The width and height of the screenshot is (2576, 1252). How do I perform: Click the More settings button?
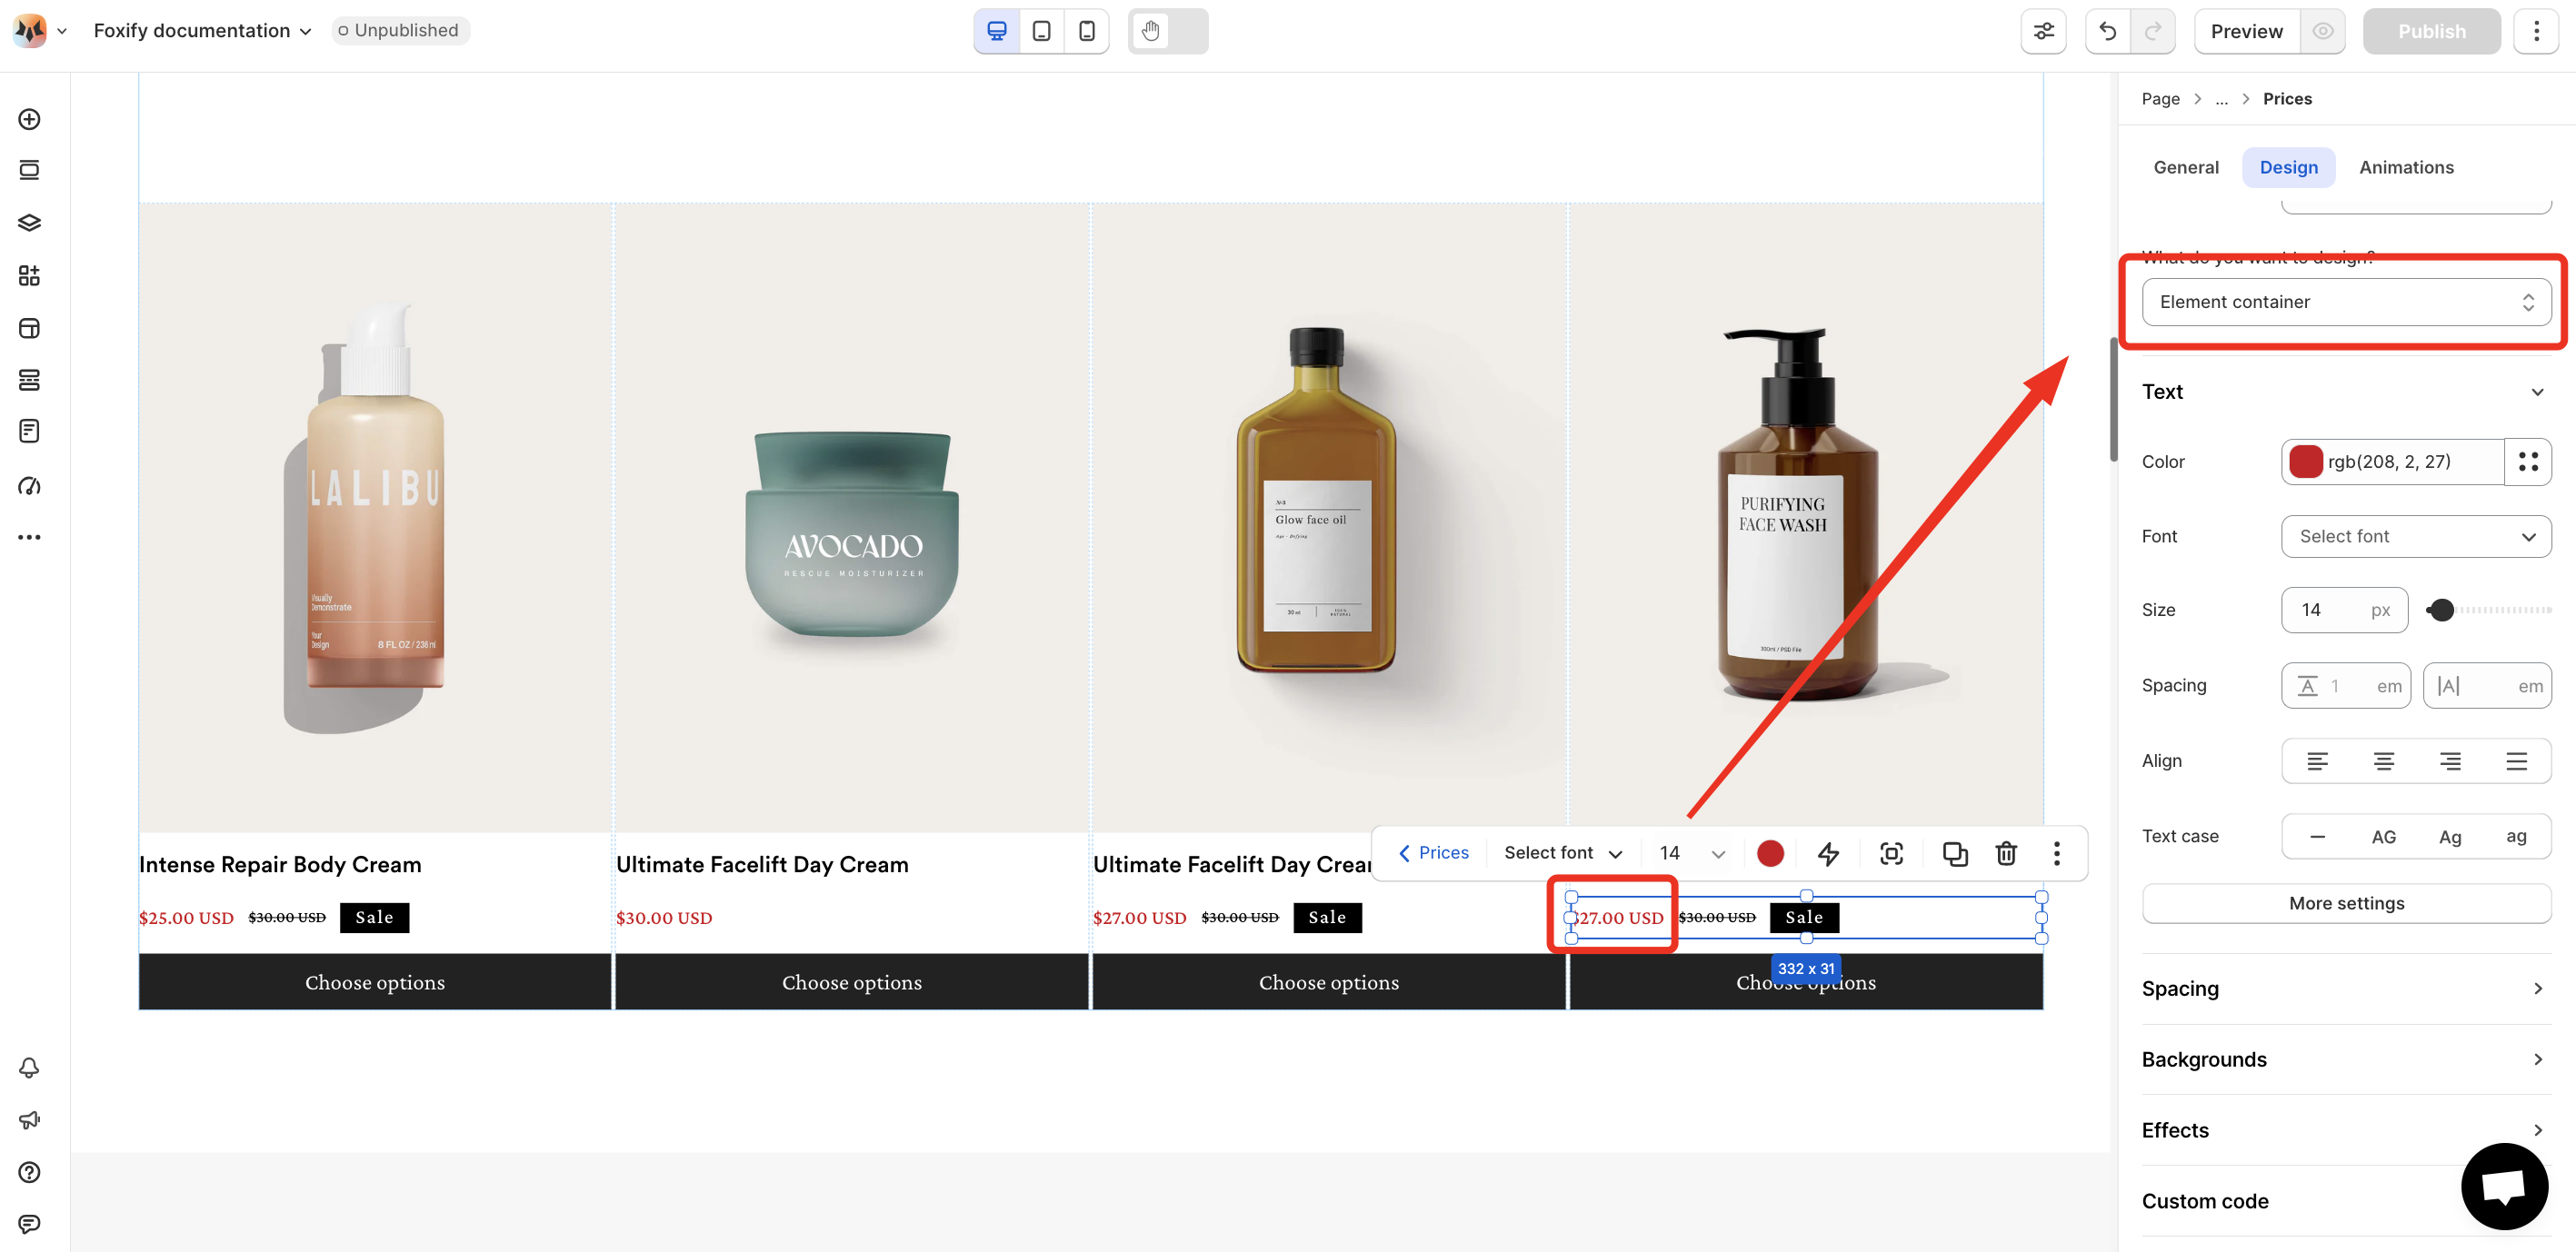point(2346,903)
